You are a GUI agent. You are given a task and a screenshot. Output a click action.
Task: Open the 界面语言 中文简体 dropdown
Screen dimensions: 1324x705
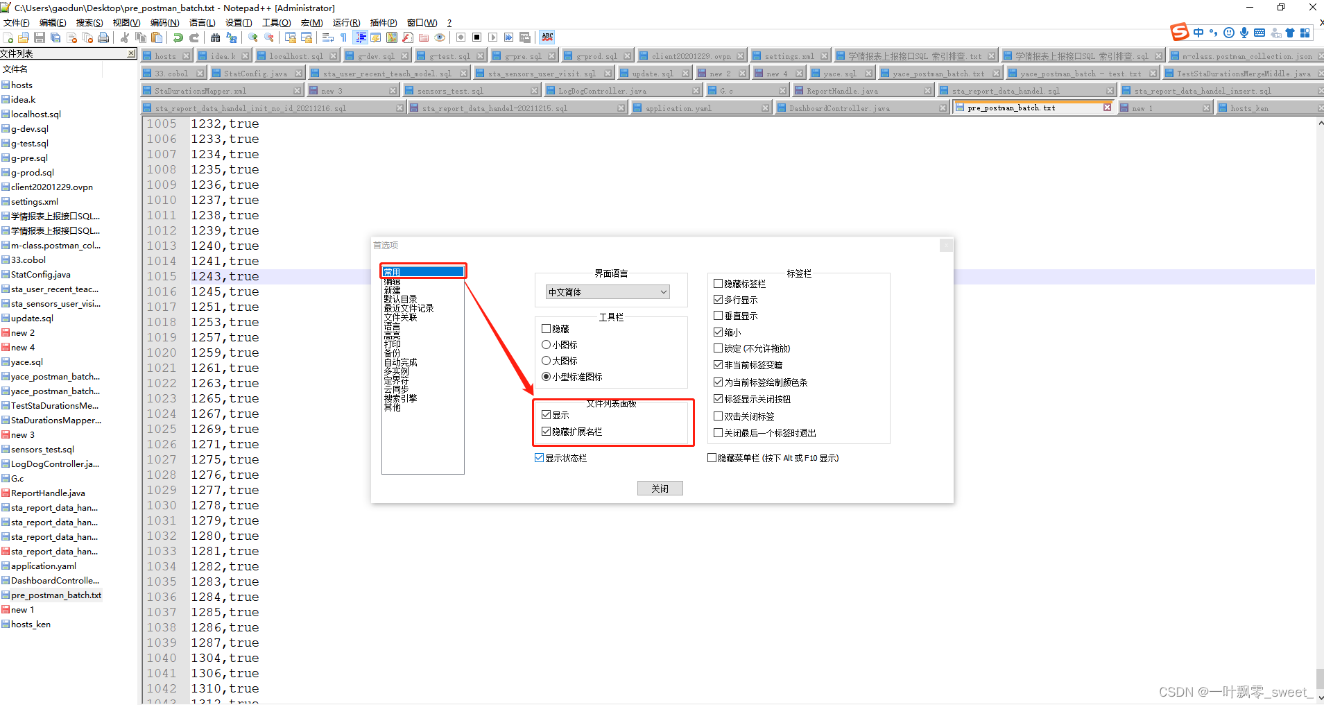click(608, 292)
